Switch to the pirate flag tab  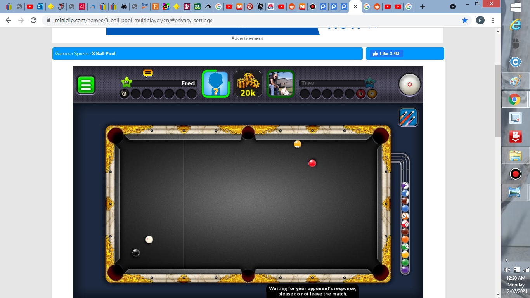click(x=260, y=7)
